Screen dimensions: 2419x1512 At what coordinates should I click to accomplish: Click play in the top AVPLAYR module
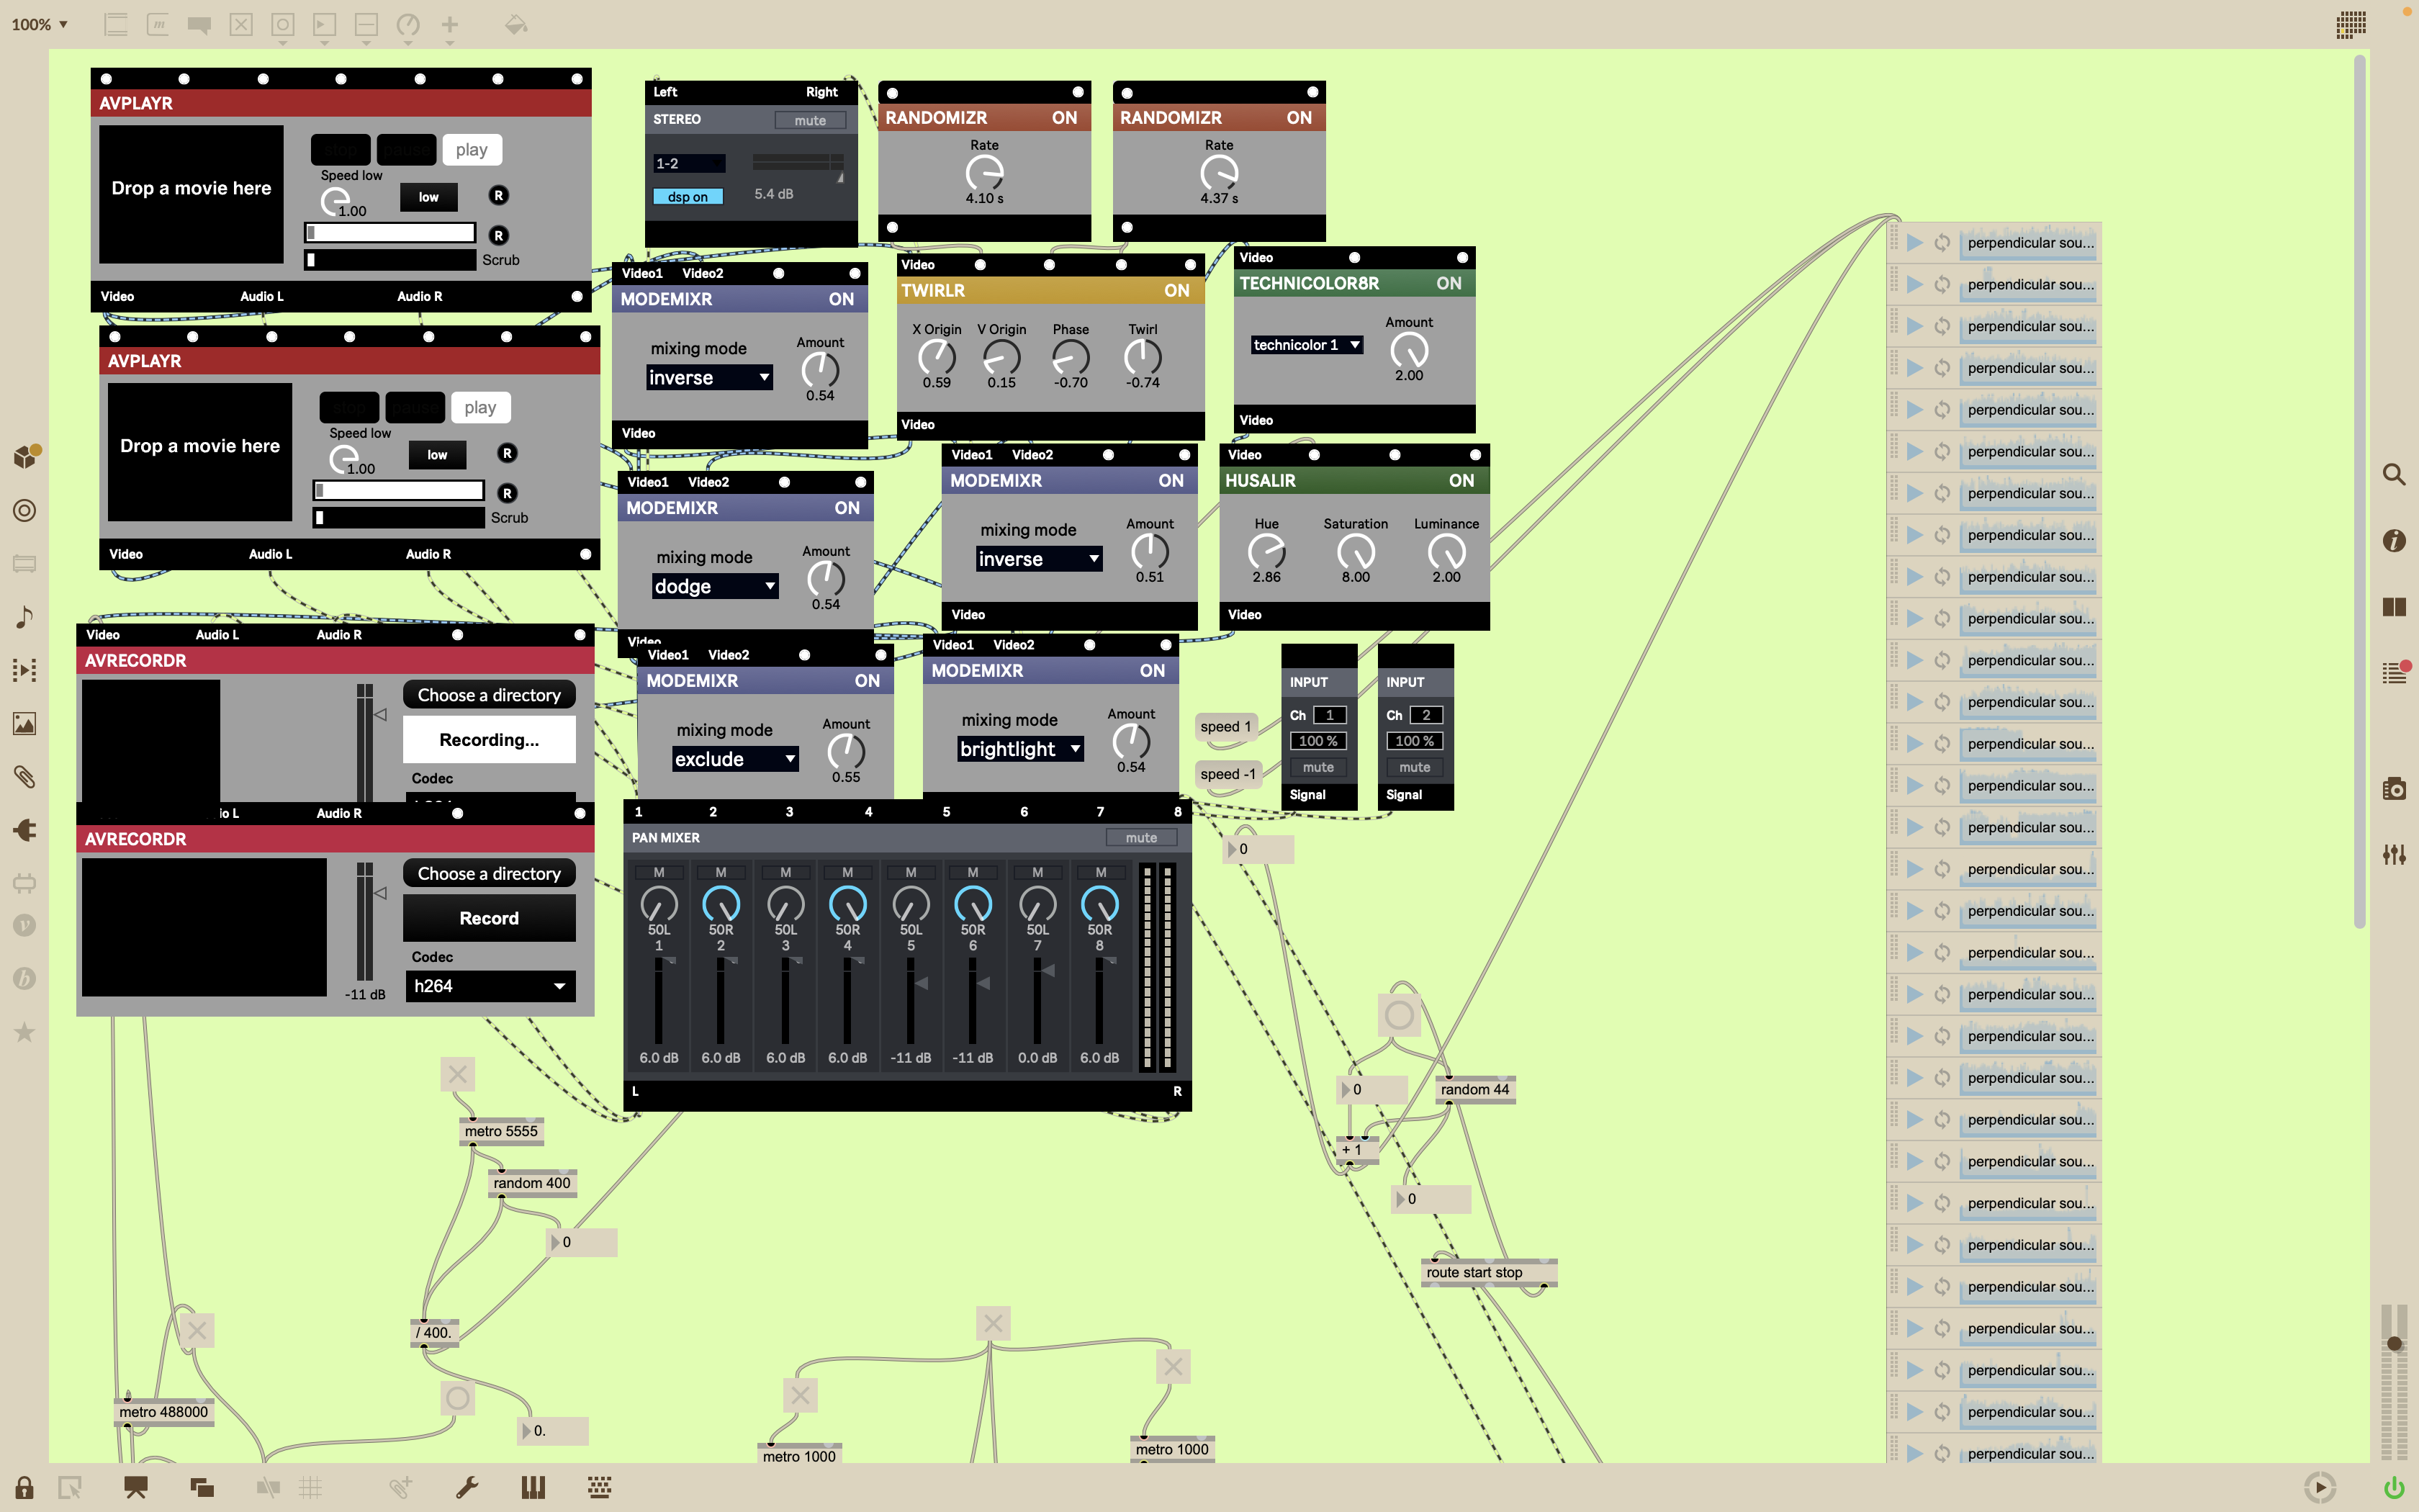pos(472,150)
